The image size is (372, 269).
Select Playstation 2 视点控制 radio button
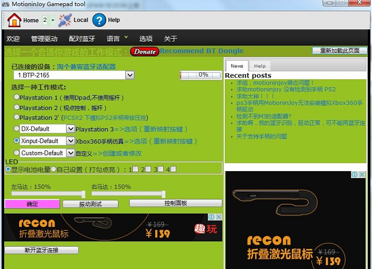(x=16, y=107)
